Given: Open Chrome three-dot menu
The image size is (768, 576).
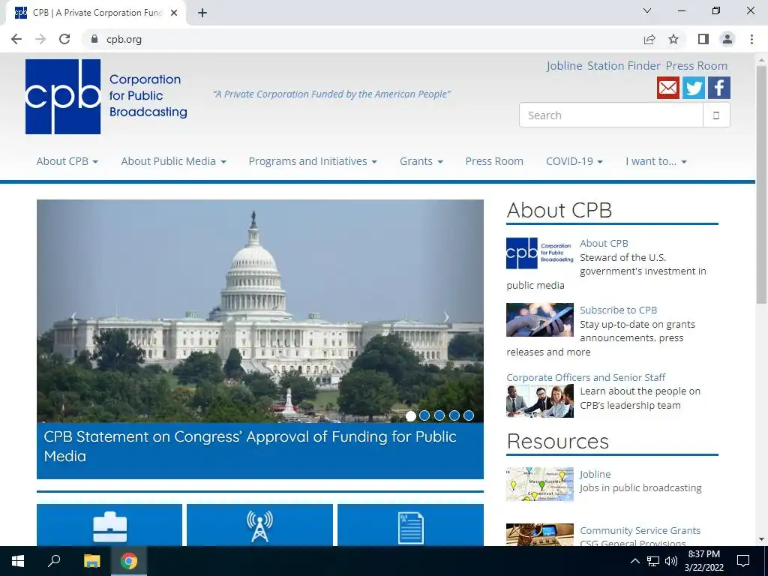Looking at the screenshot, I should click(751, 39).
